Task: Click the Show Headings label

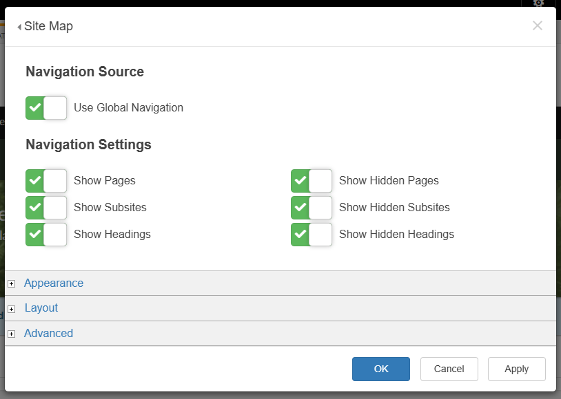Action: pos(112,234)
